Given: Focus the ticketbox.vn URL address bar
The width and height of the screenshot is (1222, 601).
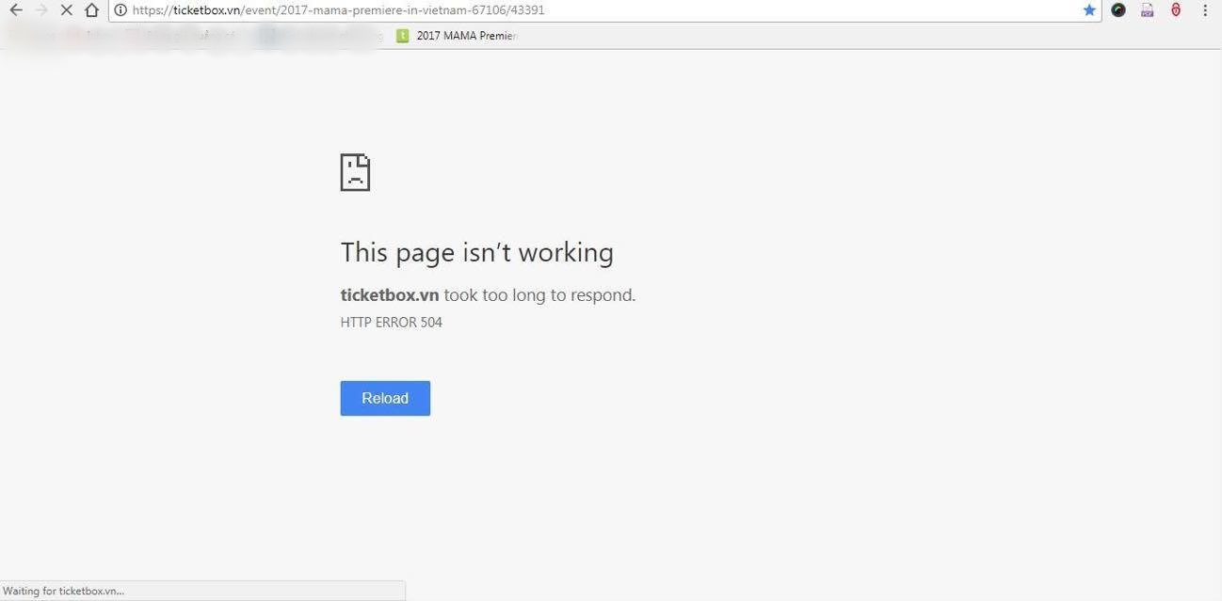Looking at the screenshot, I should [x=603, y=10].
